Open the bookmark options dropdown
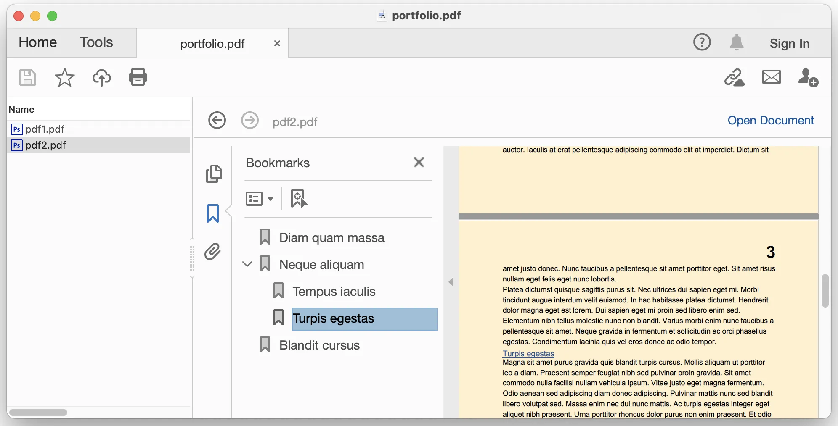The height and width of the screenshot is (426, 838). 259,199
